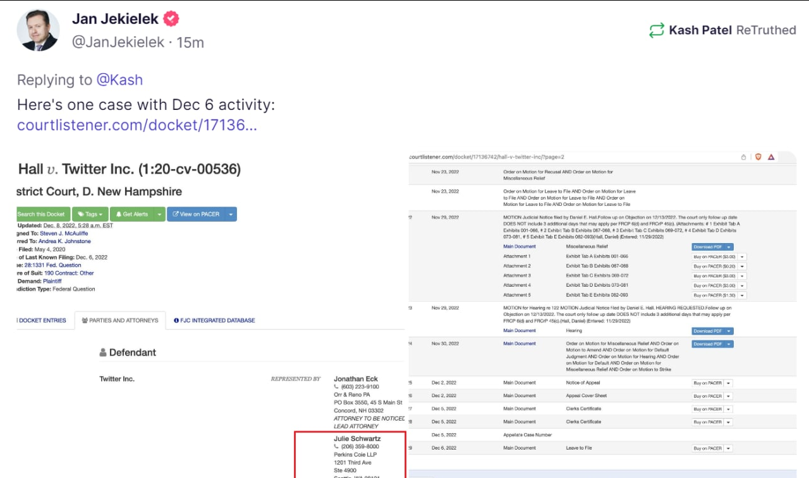The height and width of the screenshot is (478, 809).
Task: Click the share icon in the browser address bar
Action: 744,157
